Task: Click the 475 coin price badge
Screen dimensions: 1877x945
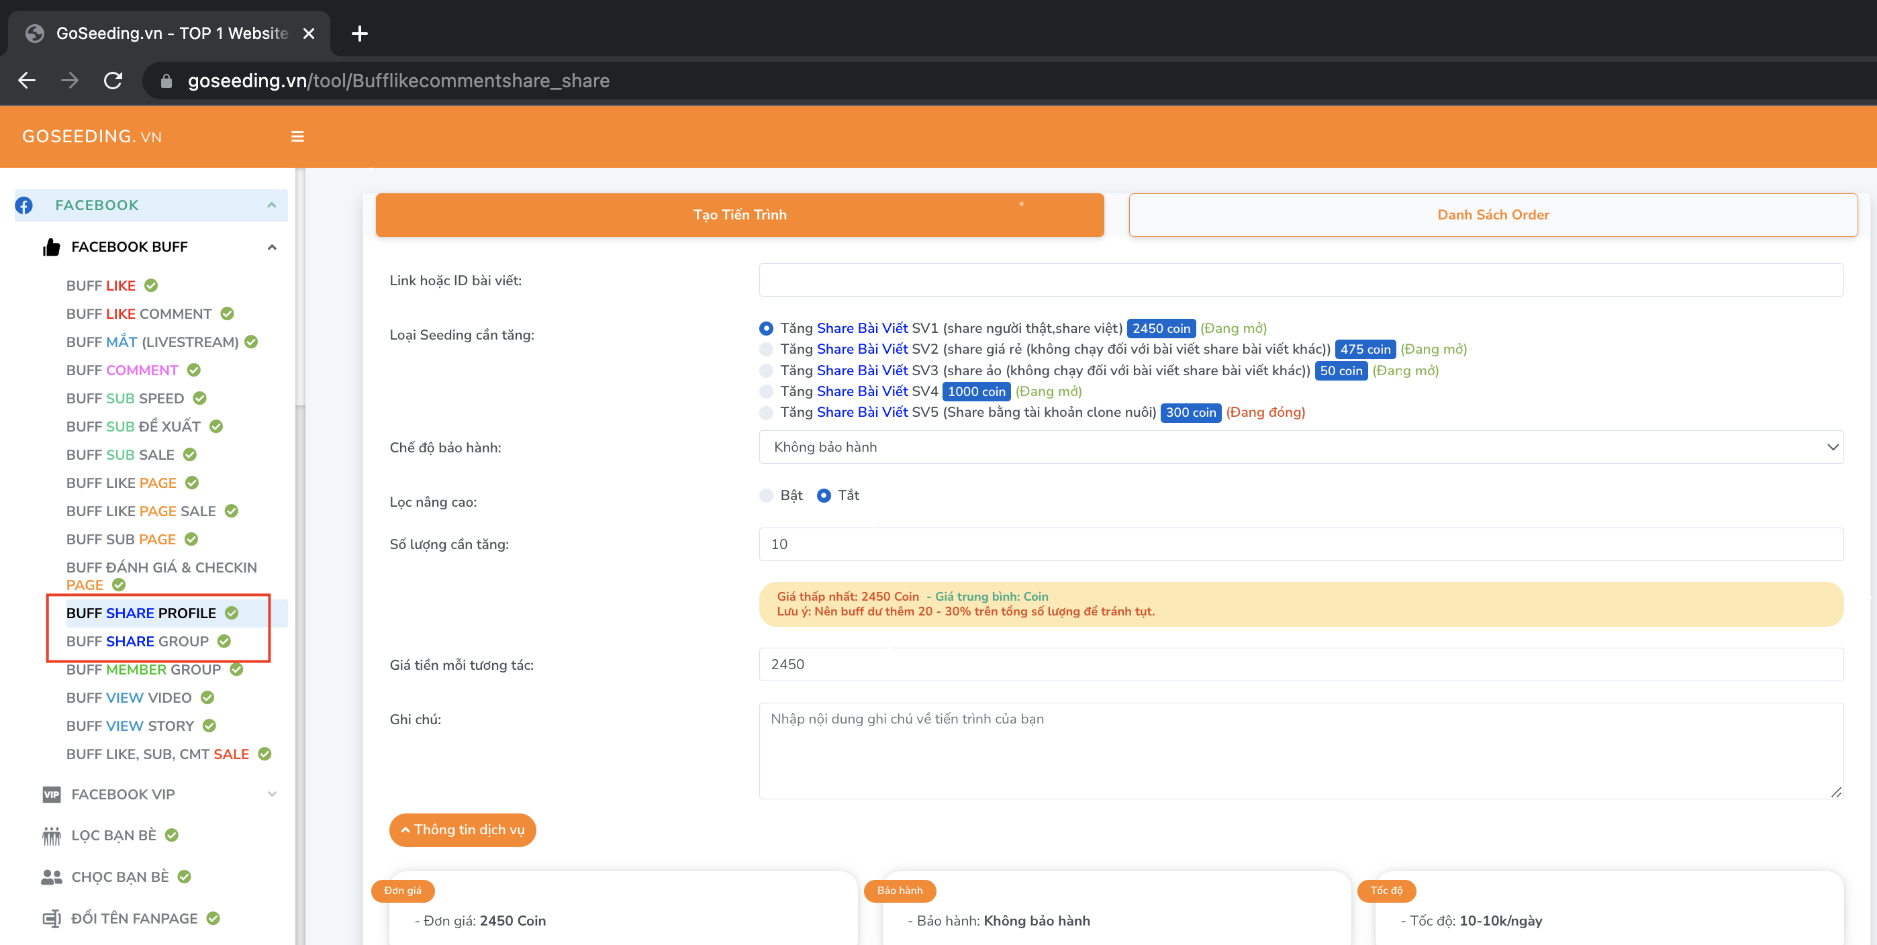Action: click(x=1365, y=350)
